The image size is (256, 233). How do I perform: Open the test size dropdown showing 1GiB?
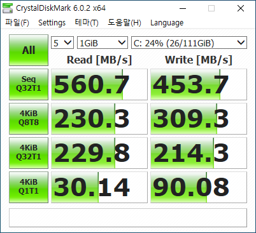[103, 43]
